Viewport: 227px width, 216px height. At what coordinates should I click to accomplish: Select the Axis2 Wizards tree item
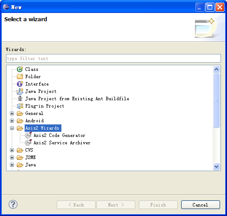point(43,128)
